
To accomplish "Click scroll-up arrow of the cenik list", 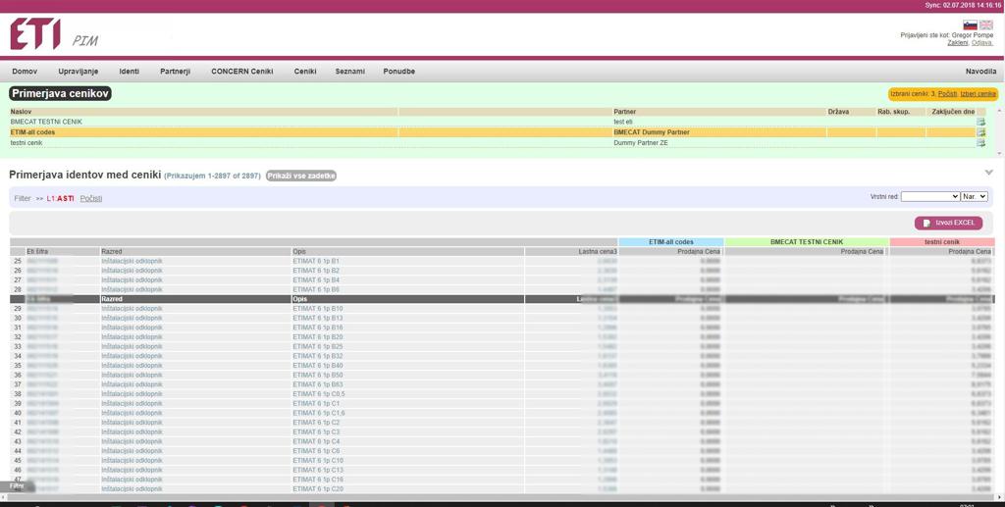I will point(1000,111).
